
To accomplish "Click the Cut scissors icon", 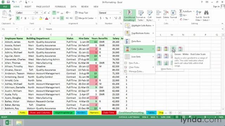I will [10, 11].
